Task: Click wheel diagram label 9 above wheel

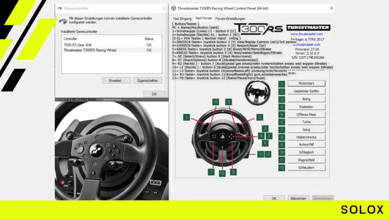Action: click(x=228, y=102)
